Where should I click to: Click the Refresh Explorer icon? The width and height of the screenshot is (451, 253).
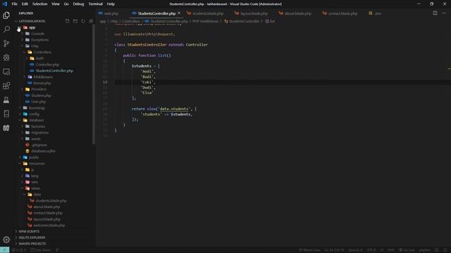coord(83,21)
